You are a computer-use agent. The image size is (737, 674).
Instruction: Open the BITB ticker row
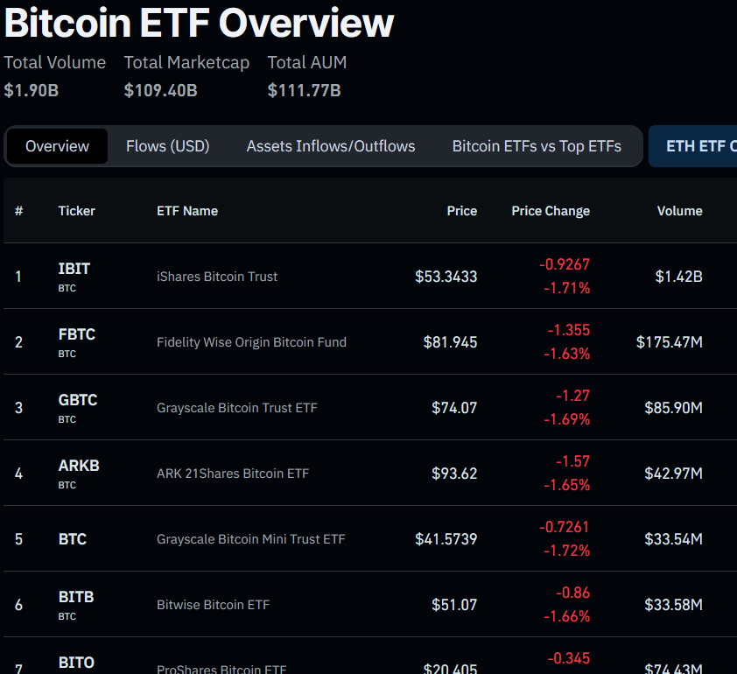point(76,598)
